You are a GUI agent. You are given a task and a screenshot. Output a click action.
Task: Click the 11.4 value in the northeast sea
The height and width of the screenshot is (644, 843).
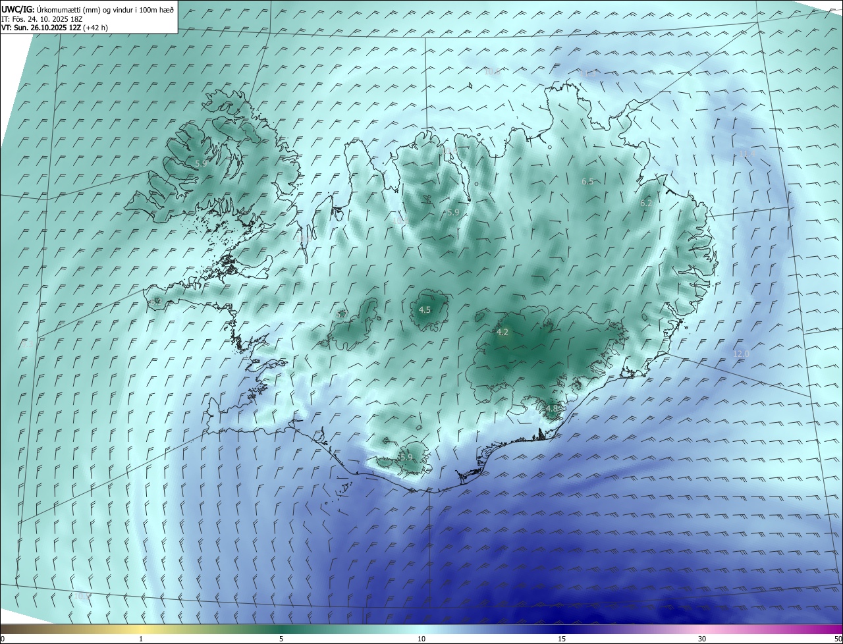click(747, 154)
